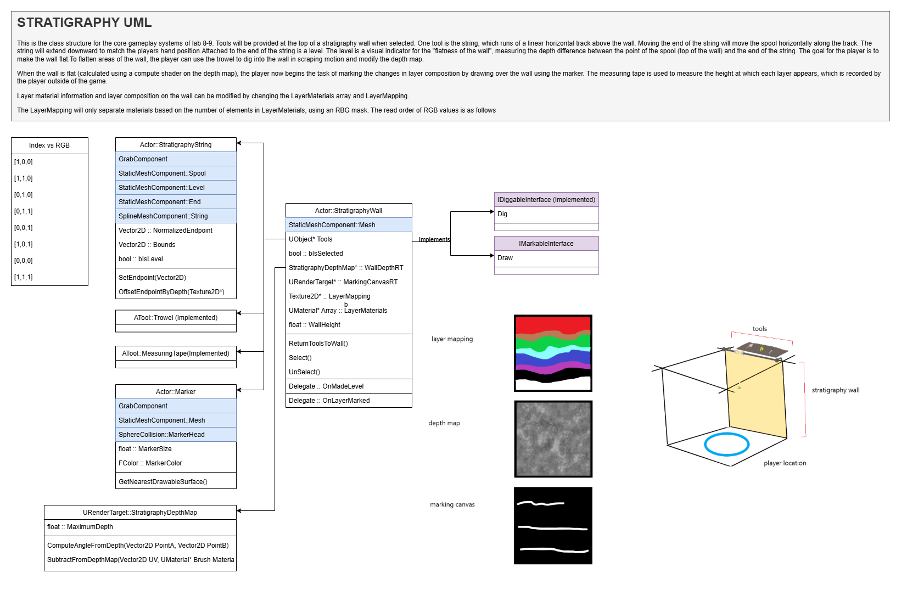Click the SphereCollision::MarkerHead row

pos(176,435)
